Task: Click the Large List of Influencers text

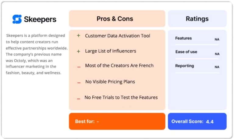Action: [111, 51]
